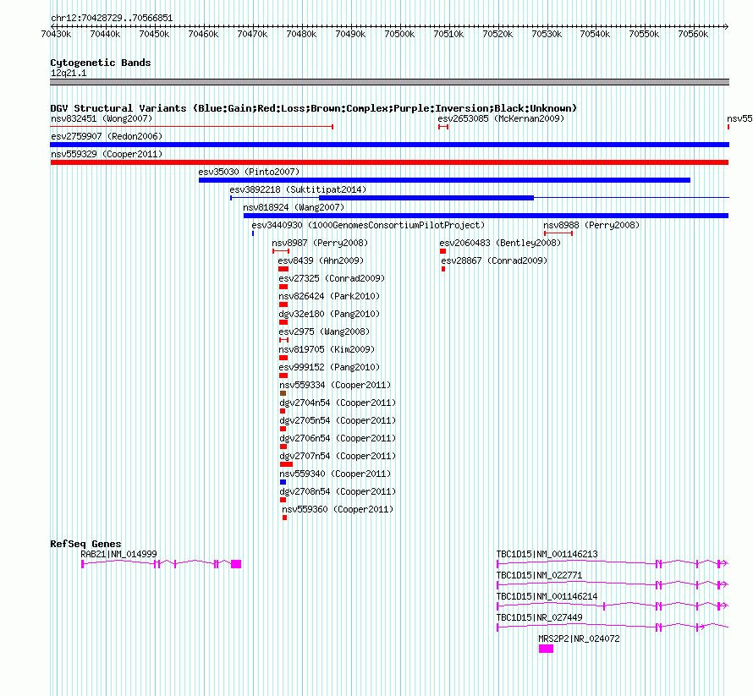The width and height of the screenshot is (753, 696).
Task: Click the esv2653085 (McKernan2009) label
Action: point(501,118)
